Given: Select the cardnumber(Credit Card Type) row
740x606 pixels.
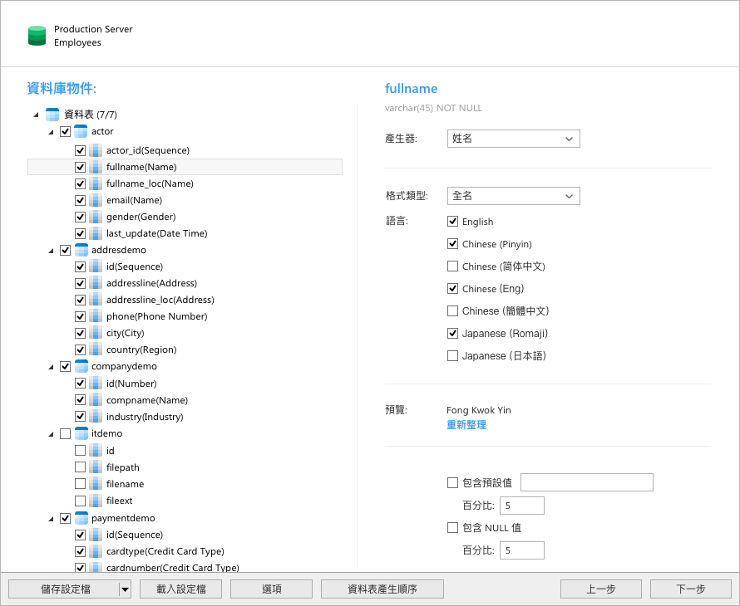Looking at the screenshot, I should click(x=185, y=567).
